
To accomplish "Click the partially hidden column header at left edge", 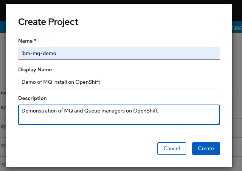I will (3, 92).
